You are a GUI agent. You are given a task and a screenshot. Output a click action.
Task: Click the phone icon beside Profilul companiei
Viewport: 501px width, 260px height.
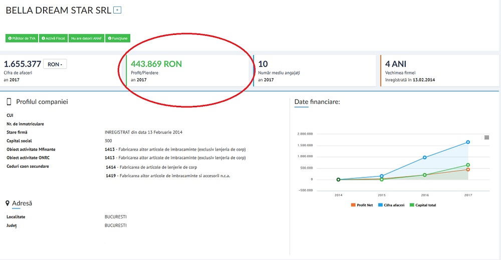(9, 102)
